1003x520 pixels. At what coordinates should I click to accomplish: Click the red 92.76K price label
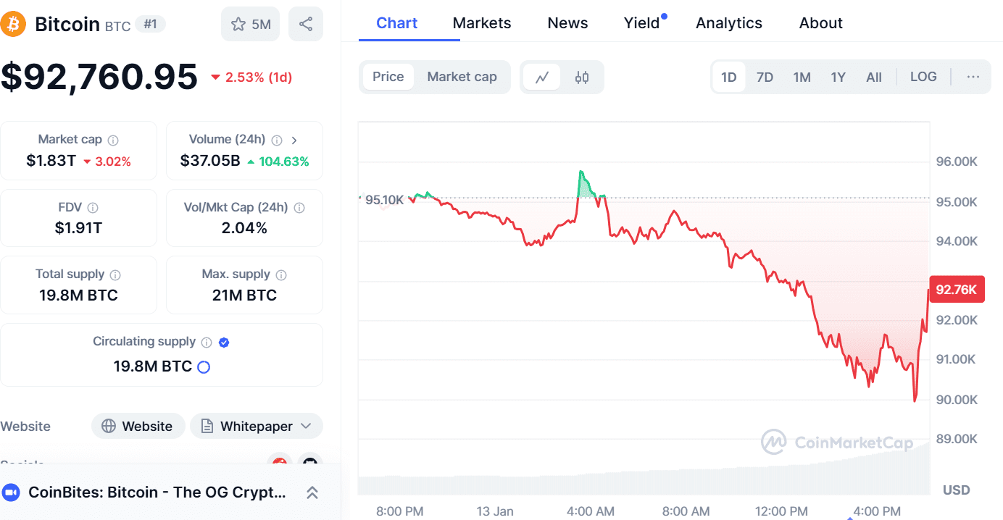(956, 289)
